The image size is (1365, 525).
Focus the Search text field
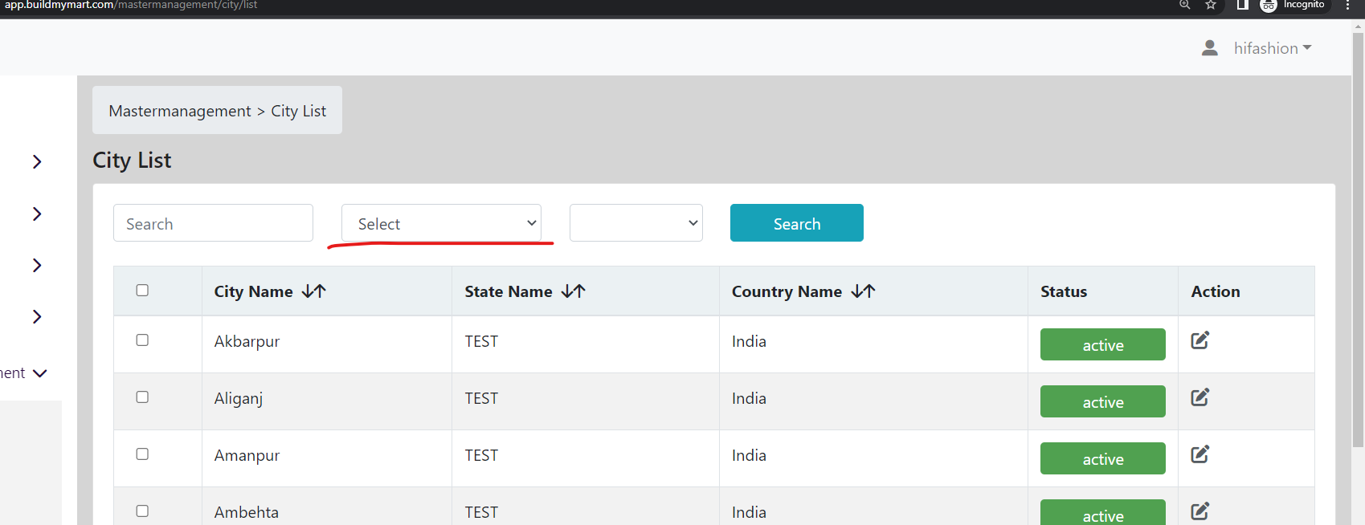(x=213, y=223)
